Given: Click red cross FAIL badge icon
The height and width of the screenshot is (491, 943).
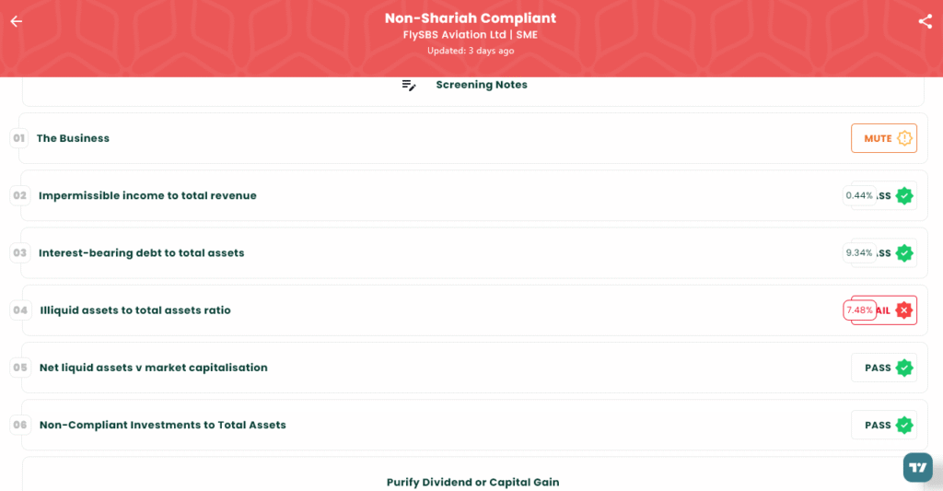Looking at the screenshot, I should (x=904, y=310).
